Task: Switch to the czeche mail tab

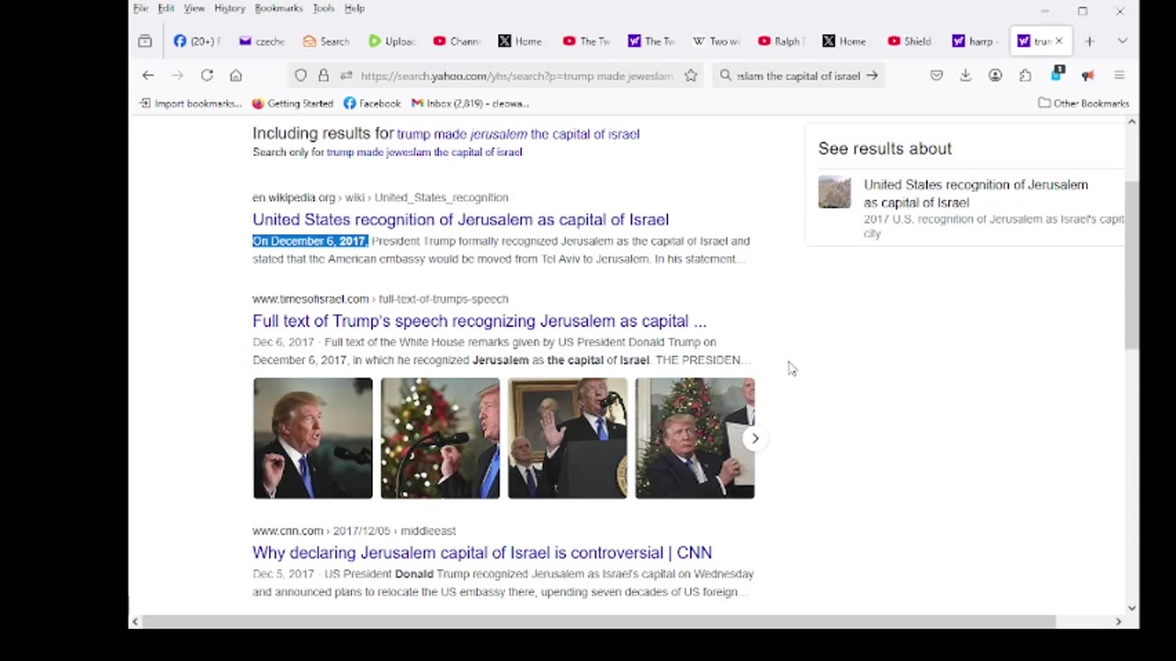Action: pos(262,41)
